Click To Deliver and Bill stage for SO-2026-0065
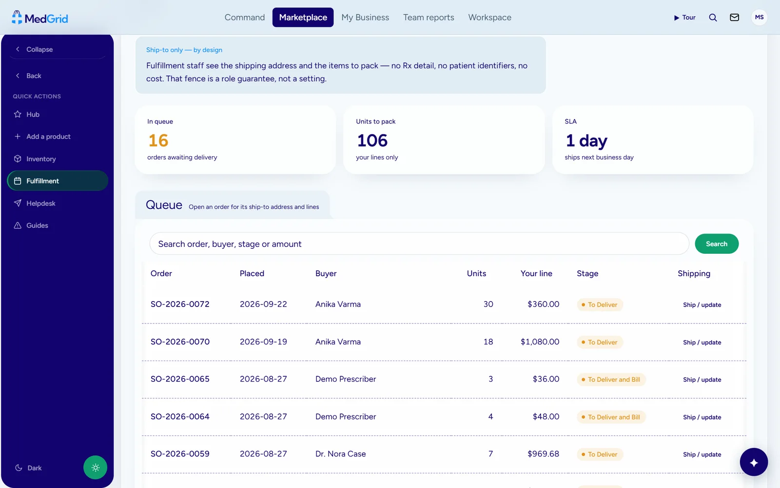This screenshot has width=780, height=488. 611,380
